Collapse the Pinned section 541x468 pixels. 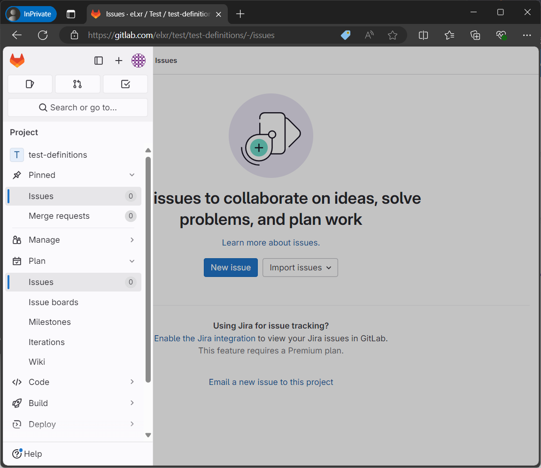click(132, 175)
